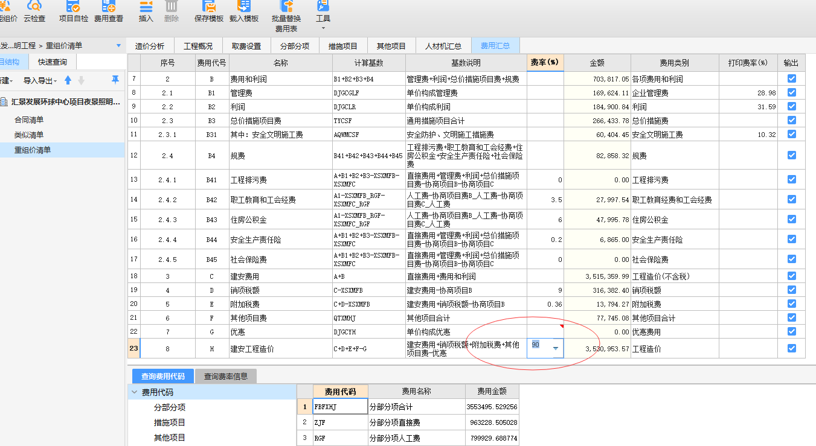
Task: Click building icon beside 汇景发展环球中心项目
Action: tap(4, 101)
